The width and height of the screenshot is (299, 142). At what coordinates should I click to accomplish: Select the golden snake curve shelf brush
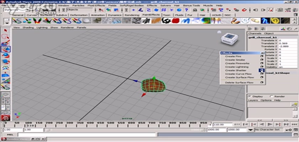[236, 21]
